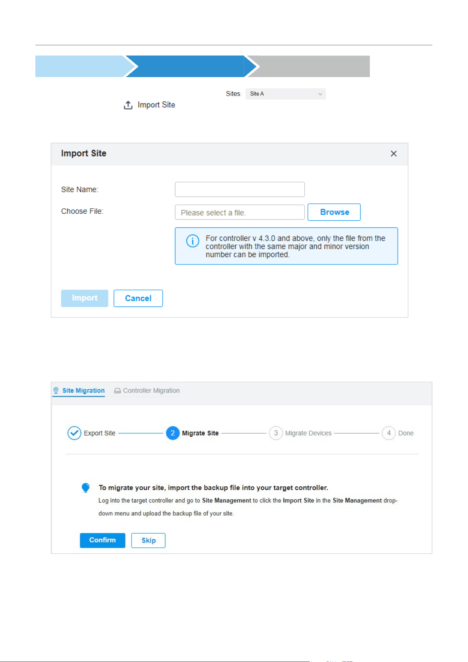Select step 4 Done circle

[x=388, y=433]
